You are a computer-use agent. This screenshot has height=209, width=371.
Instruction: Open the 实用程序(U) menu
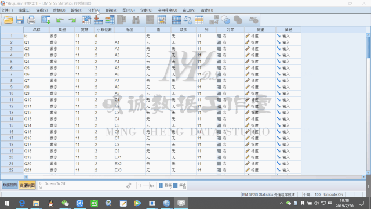click(x=168, y=10)
